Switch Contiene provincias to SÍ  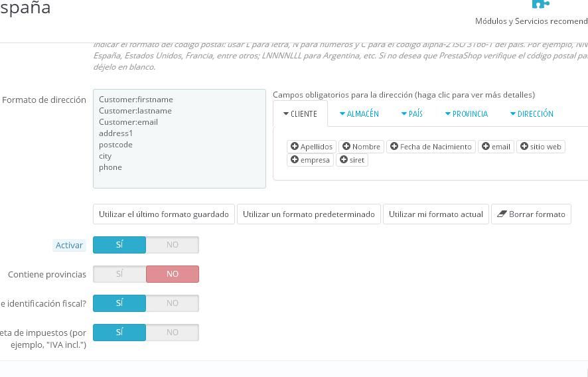(x=119, y=274)
